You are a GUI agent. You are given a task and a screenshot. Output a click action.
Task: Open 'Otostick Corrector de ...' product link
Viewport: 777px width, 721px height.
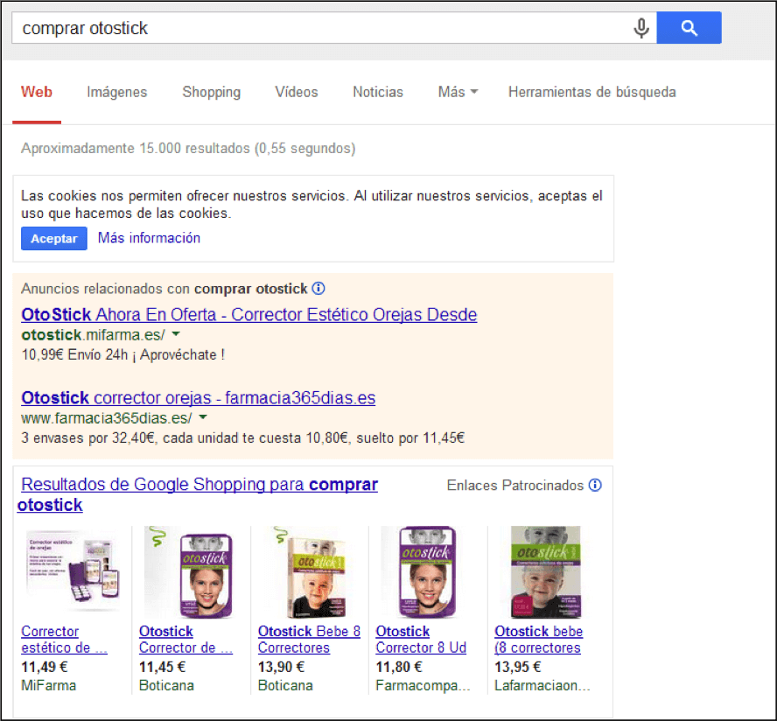[x=185, y=640]
